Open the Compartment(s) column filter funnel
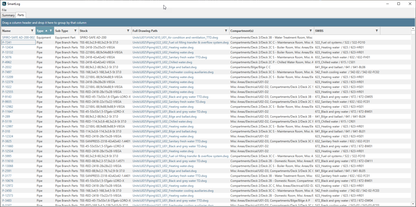Screen dimensions: 416x207 pos(311,31)
